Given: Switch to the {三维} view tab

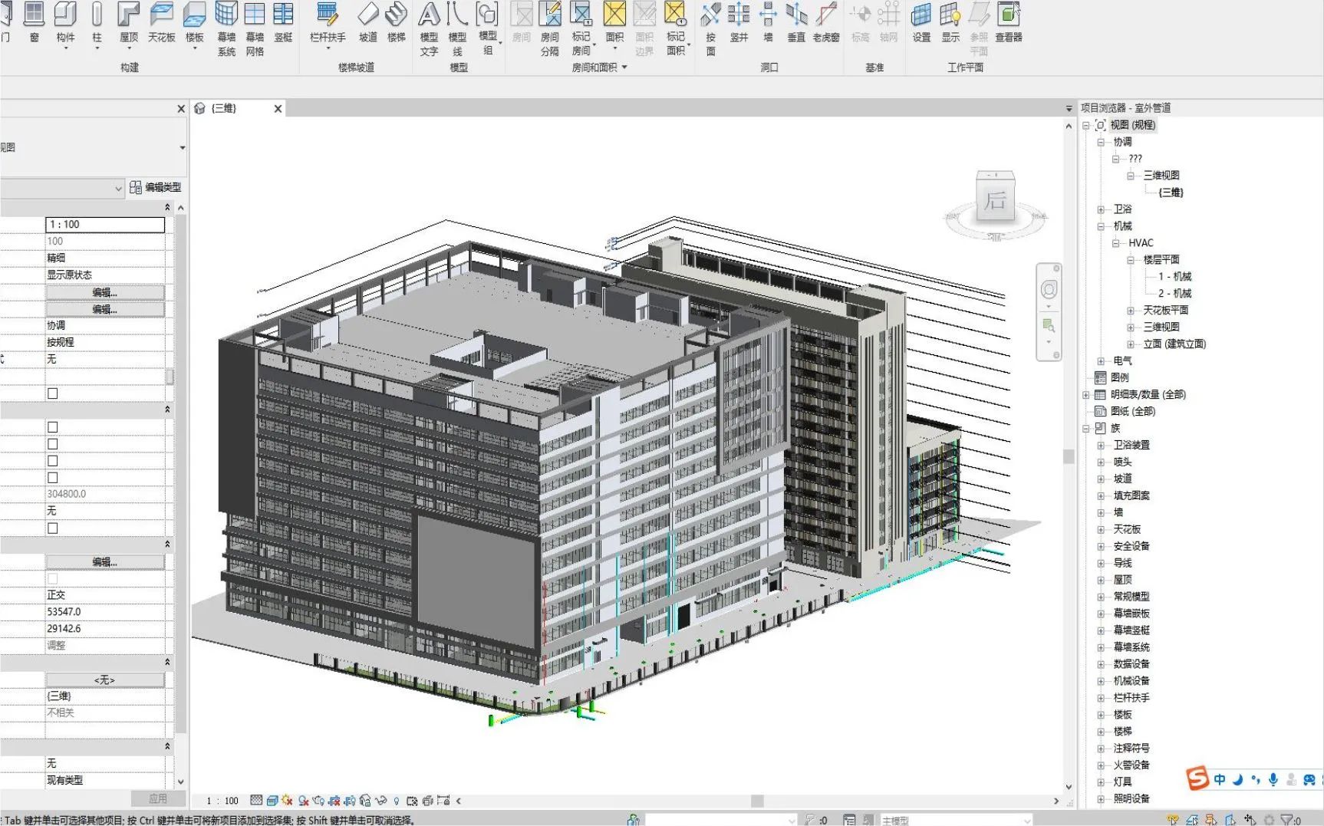Looking at the screenshot, I should click(224, 109).
